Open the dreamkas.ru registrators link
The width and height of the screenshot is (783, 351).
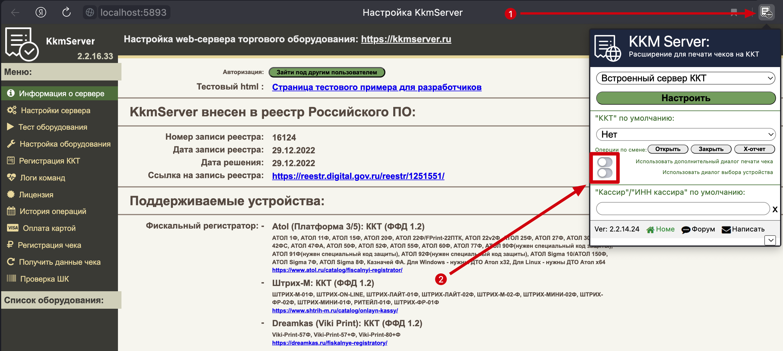[330, 343]
